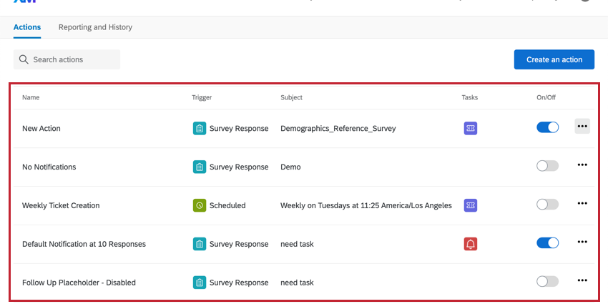Click the magnifier icon in the search box
This screenshot has width=608, height=304.
(24, 59)
